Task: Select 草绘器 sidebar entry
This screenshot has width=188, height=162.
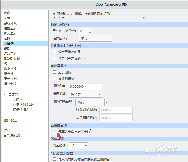Action: [26, 43]
